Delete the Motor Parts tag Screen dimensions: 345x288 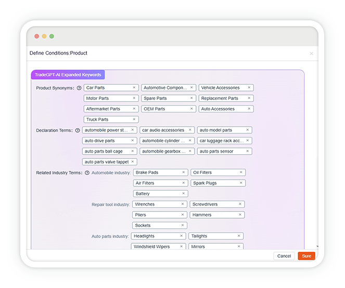point(134,98)
